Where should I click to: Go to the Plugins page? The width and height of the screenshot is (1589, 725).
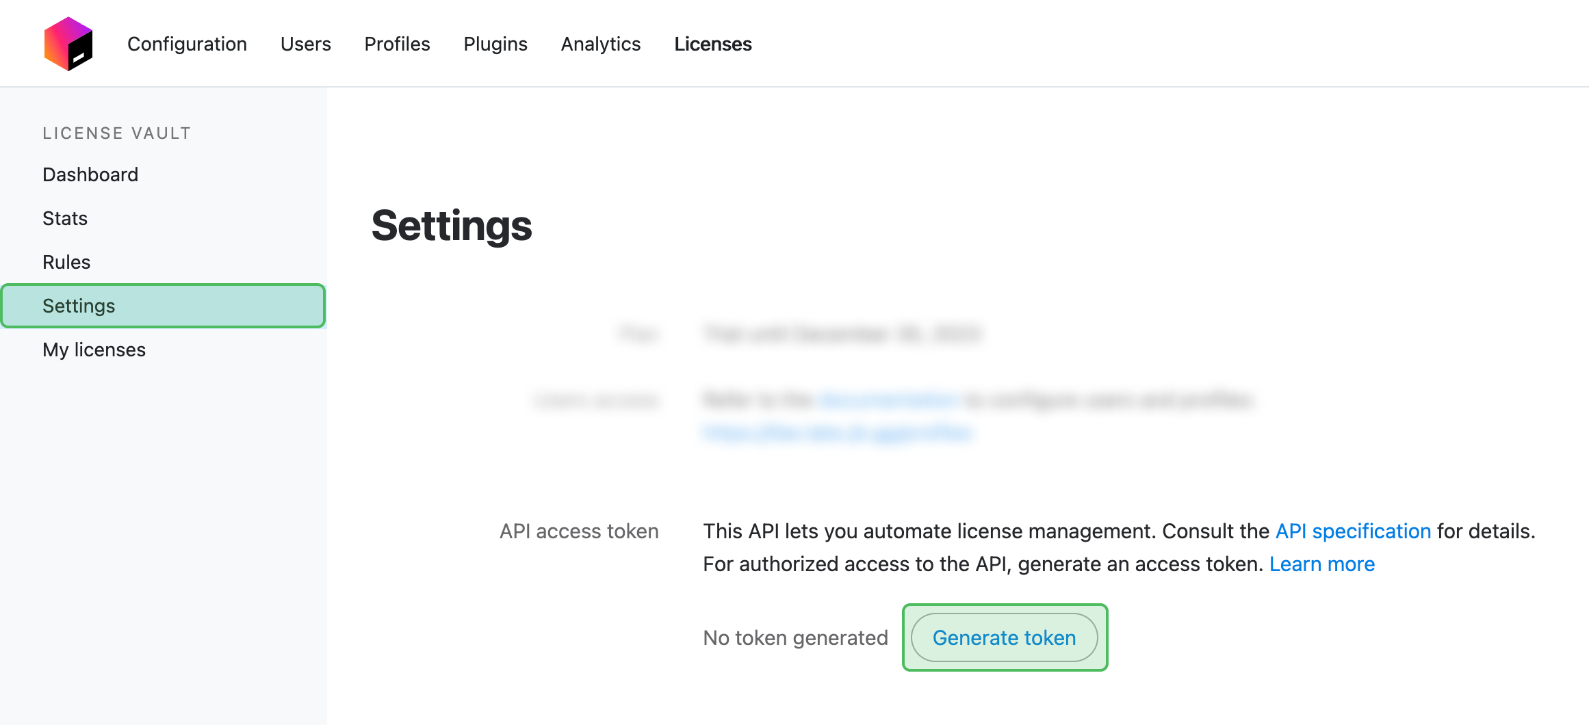point(495,44)
